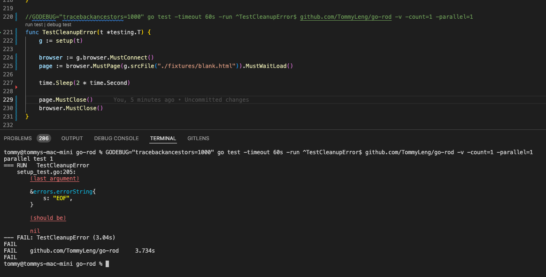Open the PROBLEMS panel tab

point(18,138)
